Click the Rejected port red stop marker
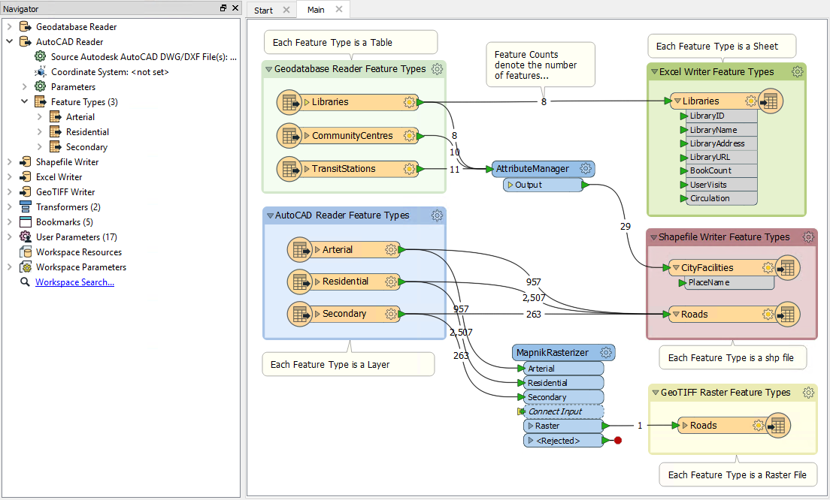This screenshot has height=500, width=830. point(618,440)
